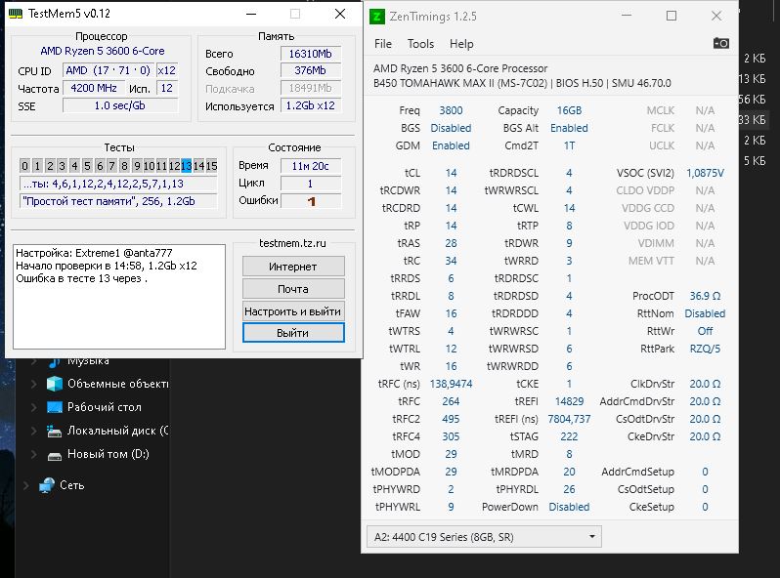Click the tRAS value 28

coord(451,243)
